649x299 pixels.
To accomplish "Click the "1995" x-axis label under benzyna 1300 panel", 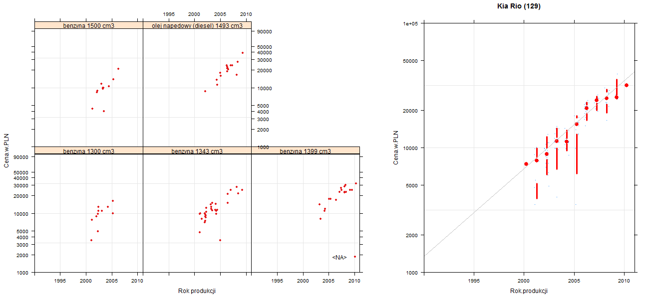I will coord(60,281).
